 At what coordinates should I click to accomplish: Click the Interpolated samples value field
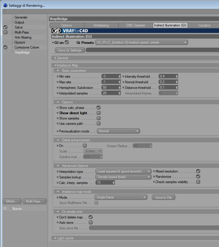pos(110,93)
